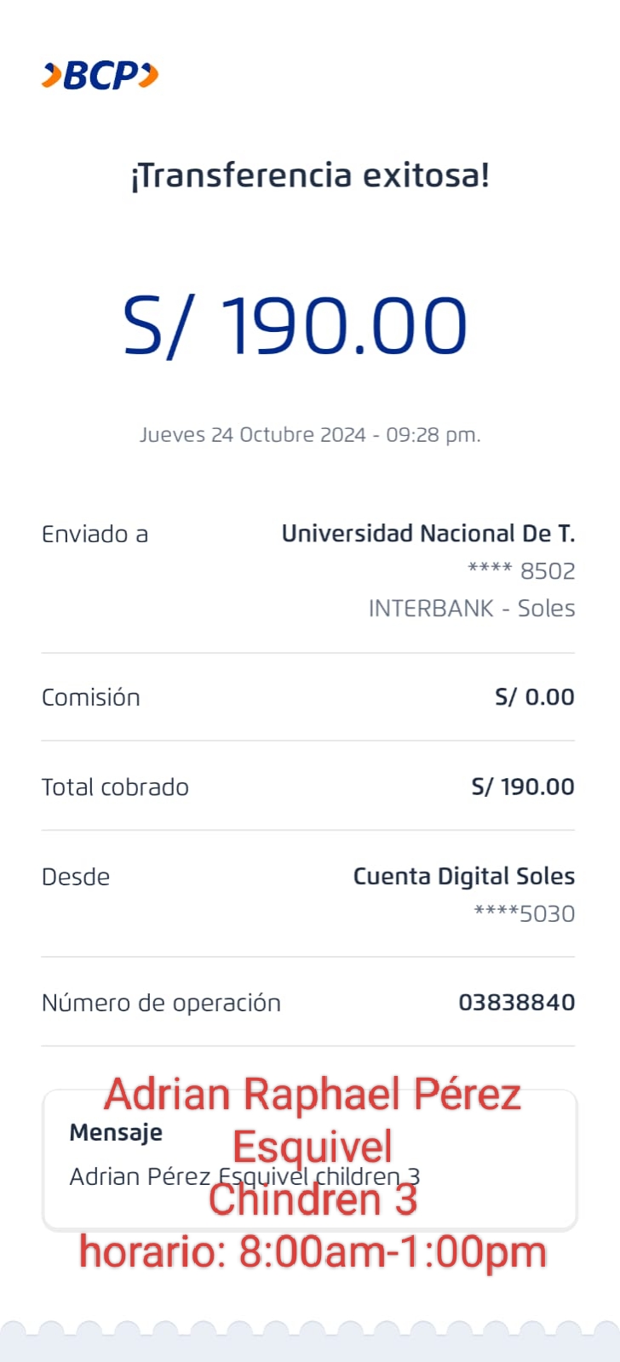Click the red horario 8:00am-1:00pm text

(x=313, y=1253)
